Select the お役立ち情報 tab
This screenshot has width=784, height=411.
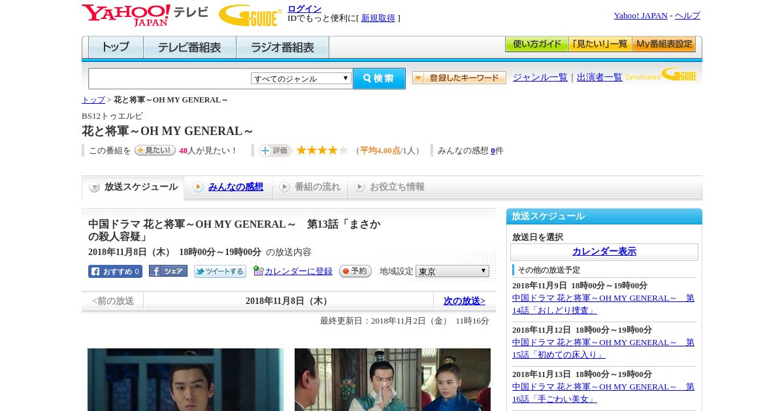[390, 187]
